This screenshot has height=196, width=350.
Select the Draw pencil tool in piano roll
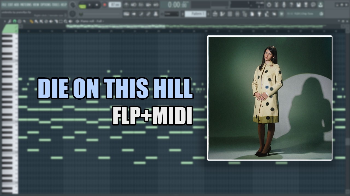pos(31,21)
